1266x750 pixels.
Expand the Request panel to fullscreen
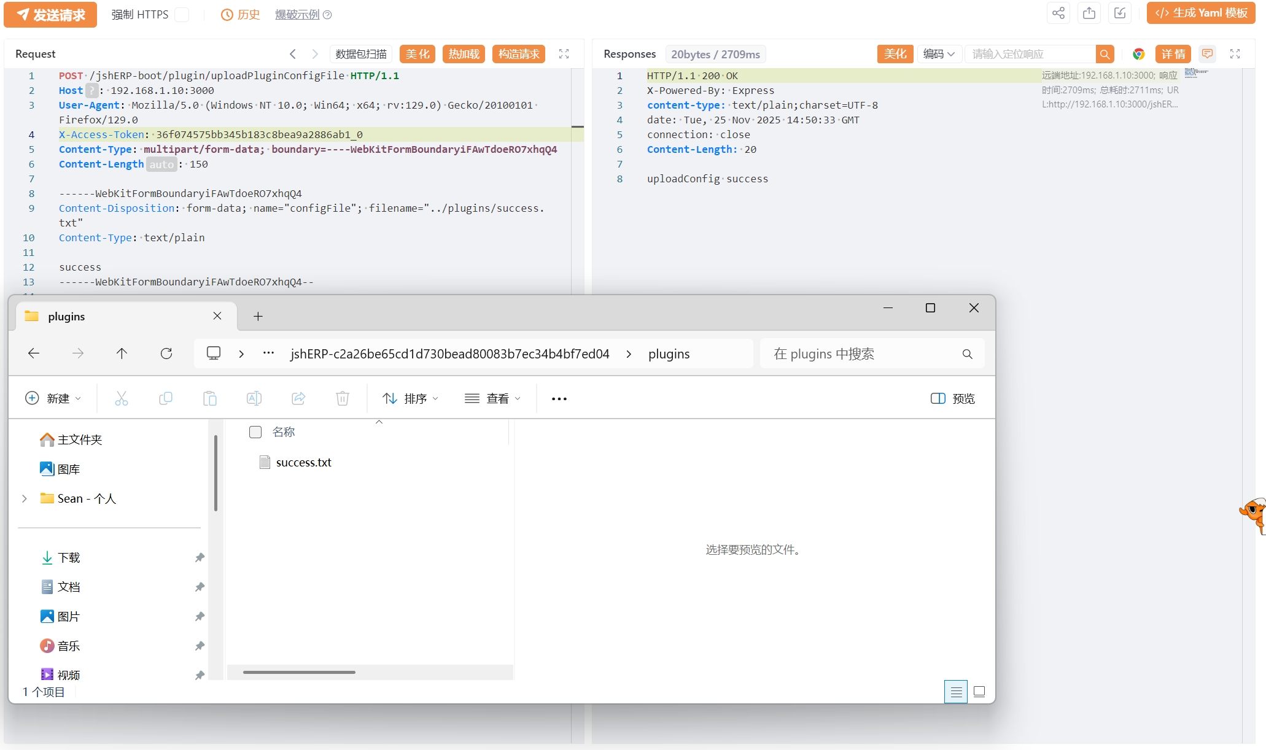click(564, 54)
